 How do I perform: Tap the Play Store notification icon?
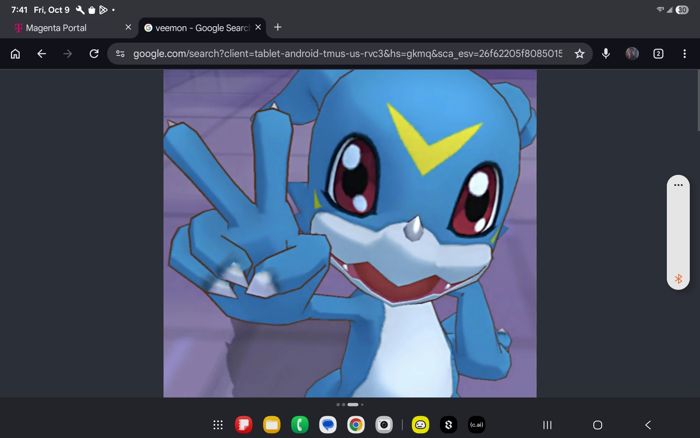(104, 10)
